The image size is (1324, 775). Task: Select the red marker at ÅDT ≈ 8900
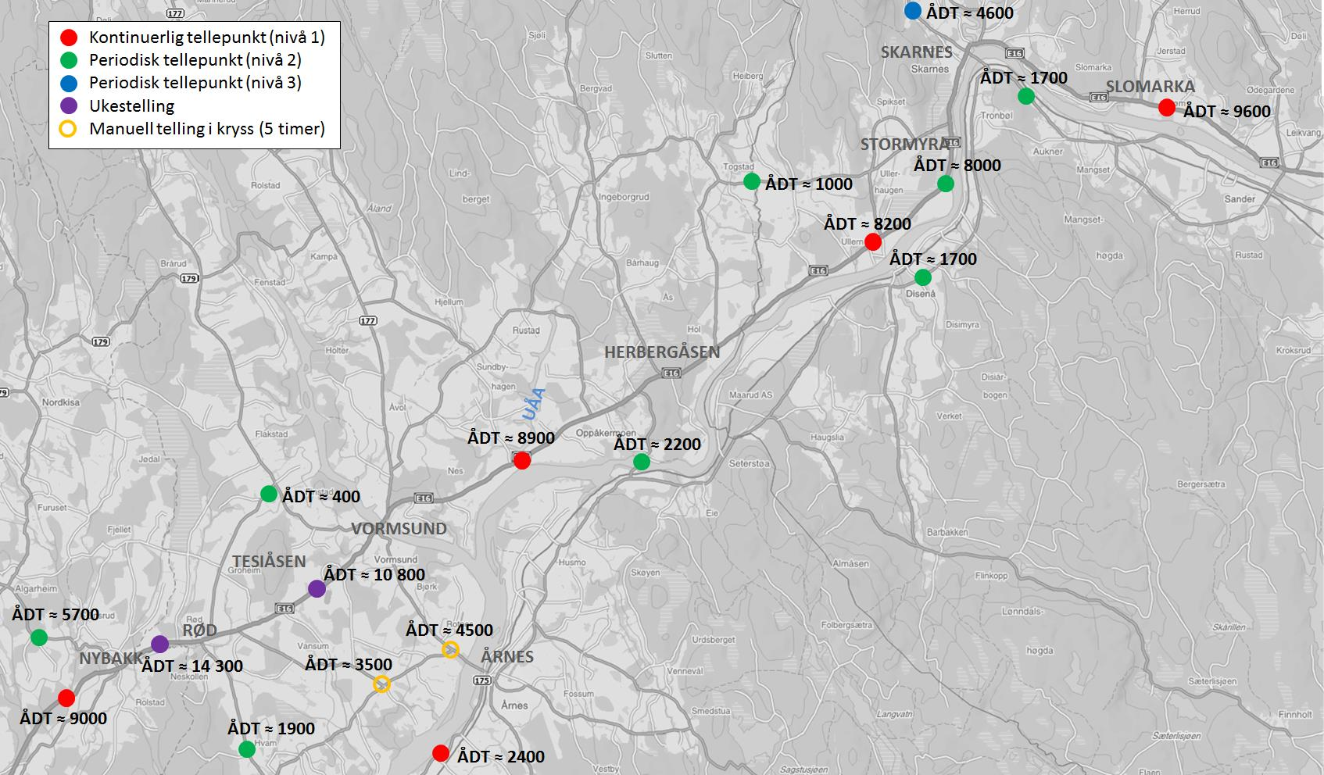522,461
